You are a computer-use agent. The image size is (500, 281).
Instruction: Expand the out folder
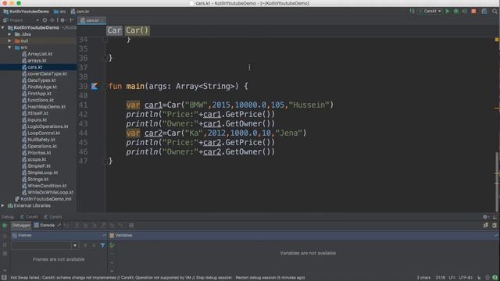tap(9, 41)
